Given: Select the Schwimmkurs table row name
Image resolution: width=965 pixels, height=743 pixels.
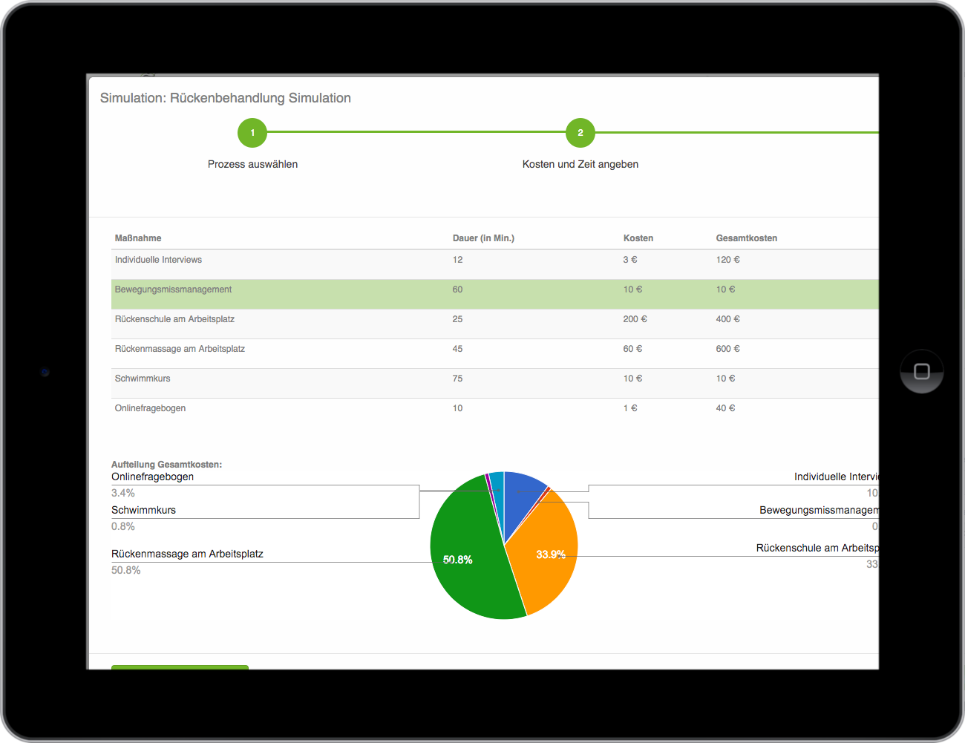Looking at the screenshot, I should click(143, 379).
